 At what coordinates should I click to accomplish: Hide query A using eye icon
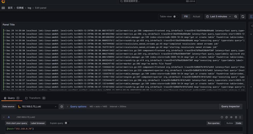tap(231, 117)
